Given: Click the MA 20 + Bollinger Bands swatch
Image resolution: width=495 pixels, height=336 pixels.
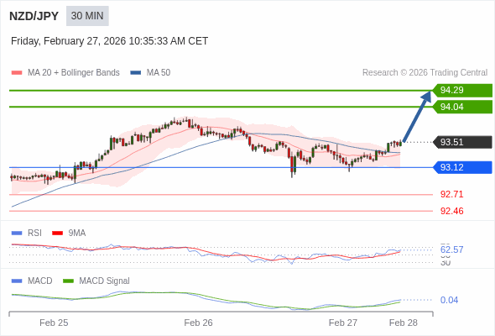Looking at the screenshot, I should [17, 73].
